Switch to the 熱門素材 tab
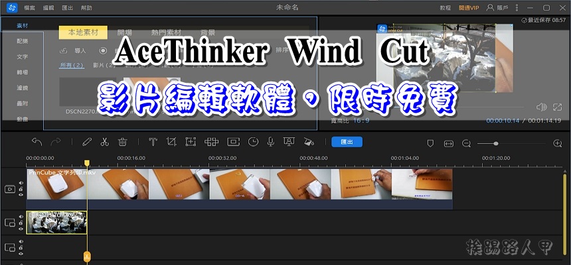Screen dimensions: 571x265 [166, 32]
